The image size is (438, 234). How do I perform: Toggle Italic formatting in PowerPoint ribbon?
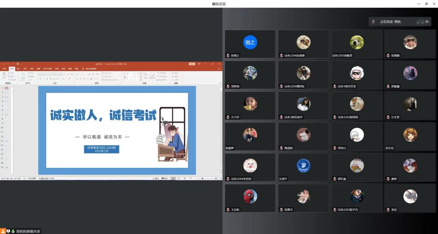(43, 79)
